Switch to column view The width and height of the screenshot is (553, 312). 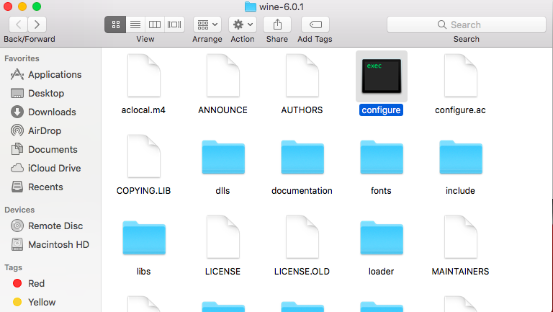click(155, 24)
